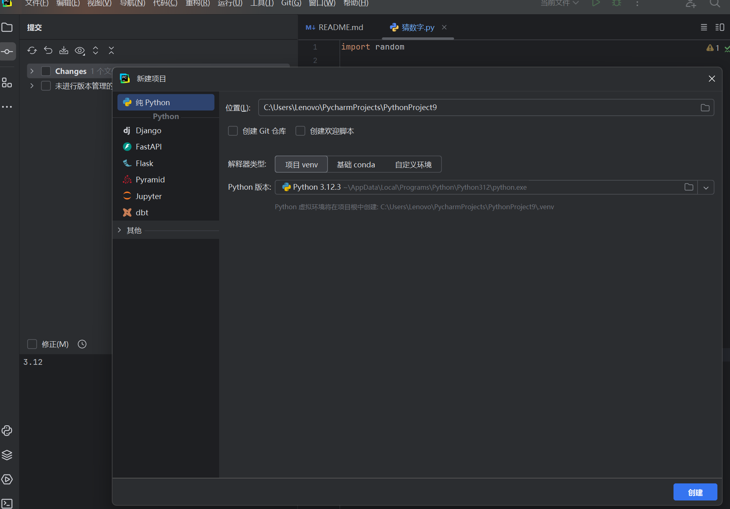Screen dimensions: 730x509
Task: Open Search Everywhere magnifier
Action: point(715,4)
